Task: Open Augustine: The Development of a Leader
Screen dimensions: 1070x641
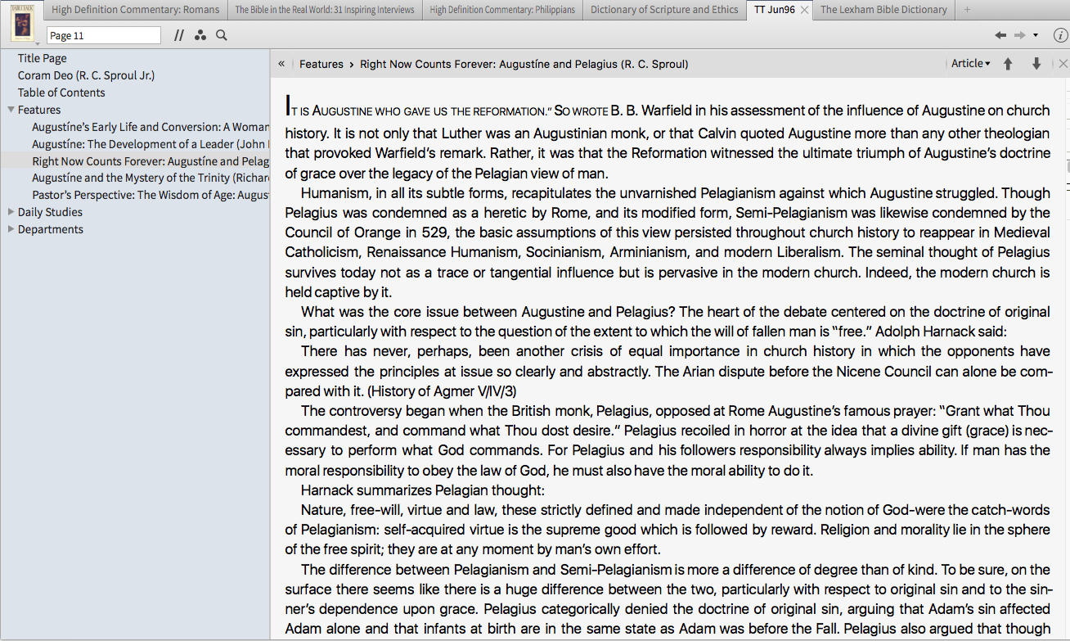Action: pyautogui.click(x=151, y=144)
